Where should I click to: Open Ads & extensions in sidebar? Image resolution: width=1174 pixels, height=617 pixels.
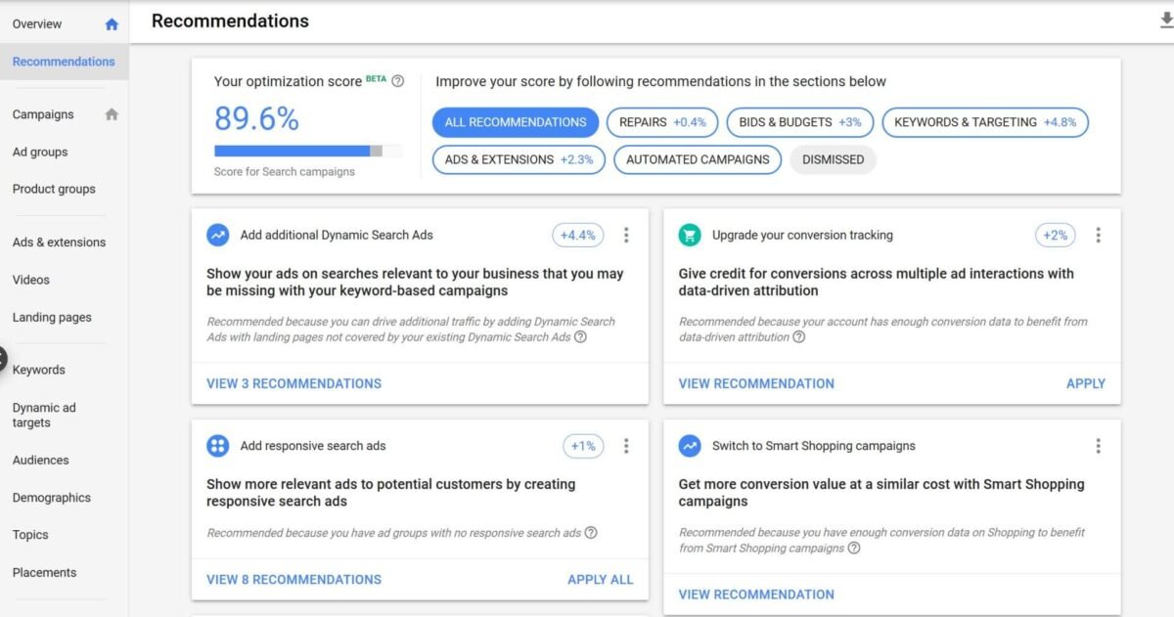(x=59, y=242)
